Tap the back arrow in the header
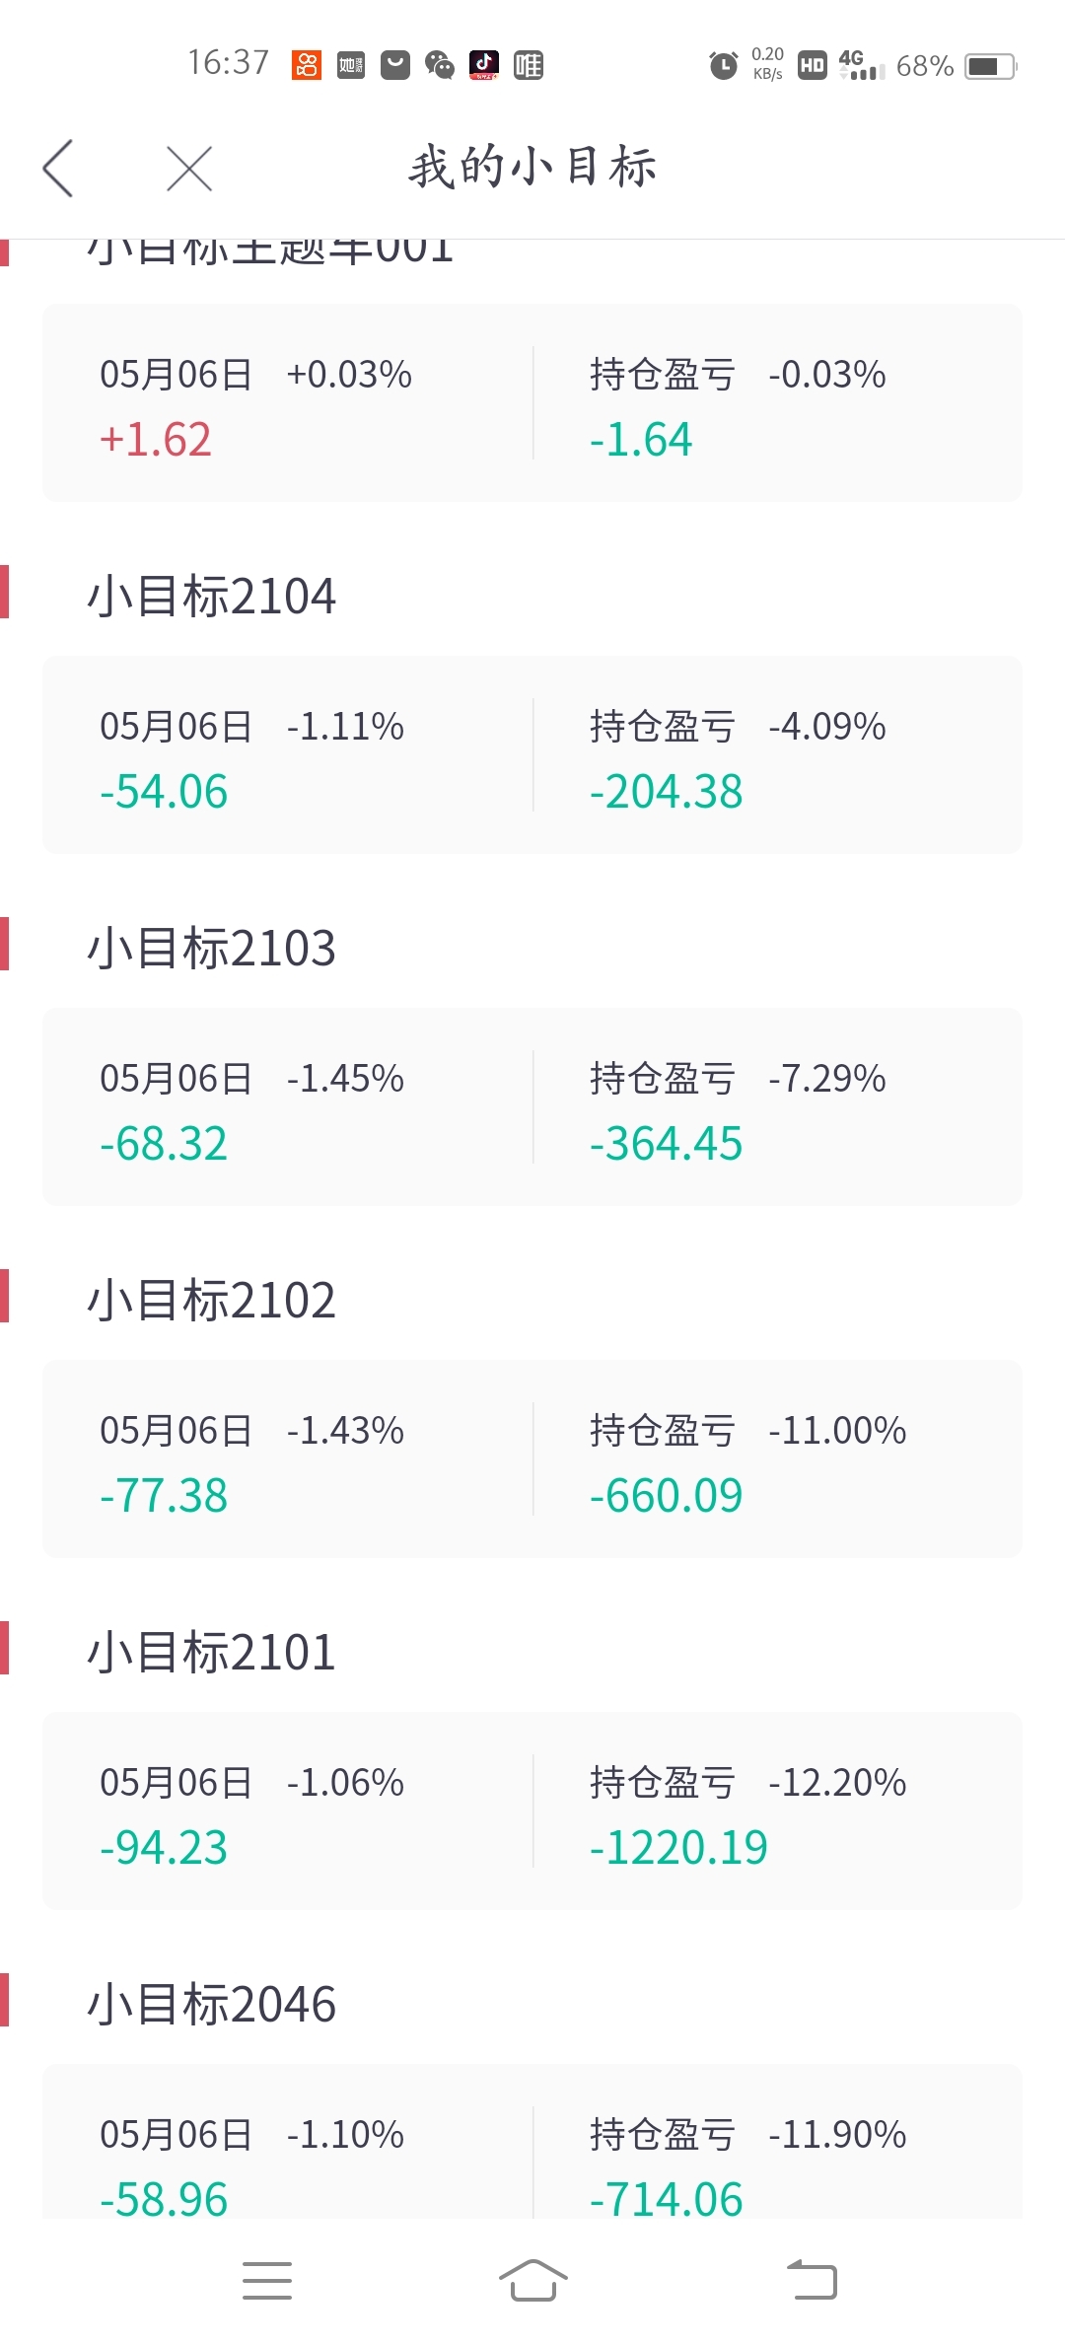 58,168
